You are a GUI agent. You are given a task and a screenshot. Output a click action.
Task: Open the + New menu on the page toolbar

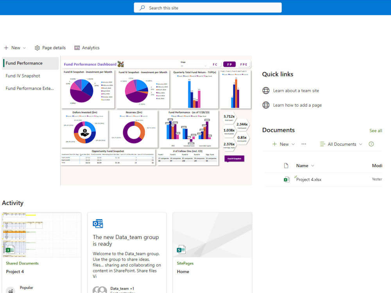[x=14, y=48]
